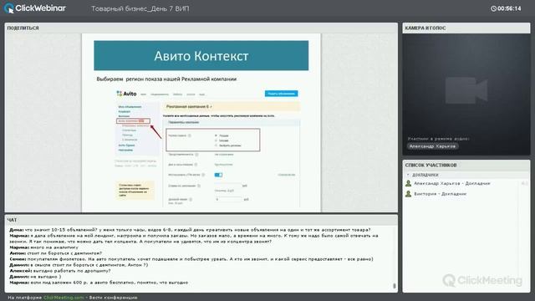
Task: Click the help icon beside the region field on the slide
Action: point(190,135)
